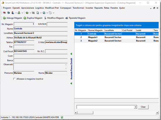161x120 pixels.
Task: Click the green Adauga Magazin icon
Action: (4, 18)
